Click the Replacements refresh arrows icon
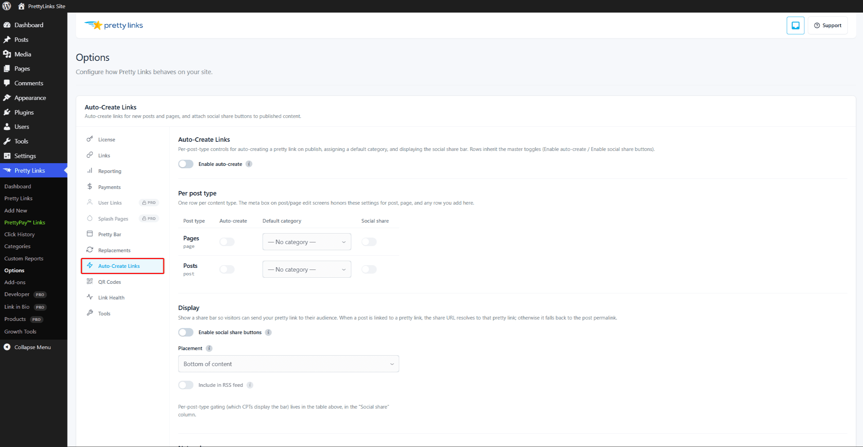This screenshot has width=863, height=447. [x=90, y=250]
